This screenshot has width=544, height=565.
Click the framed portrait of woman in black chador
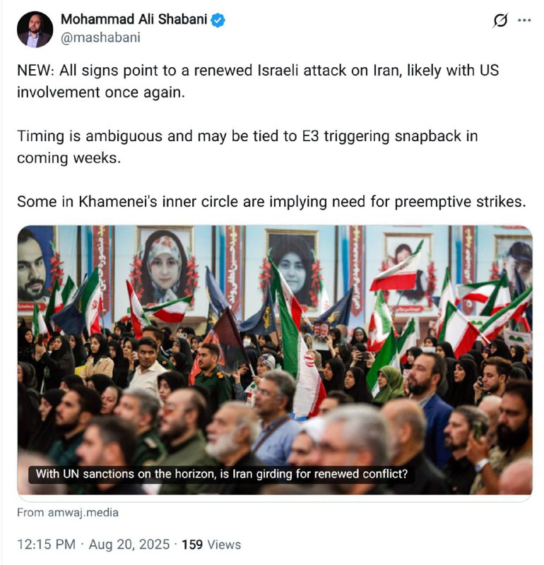click(x=292, y=270)
